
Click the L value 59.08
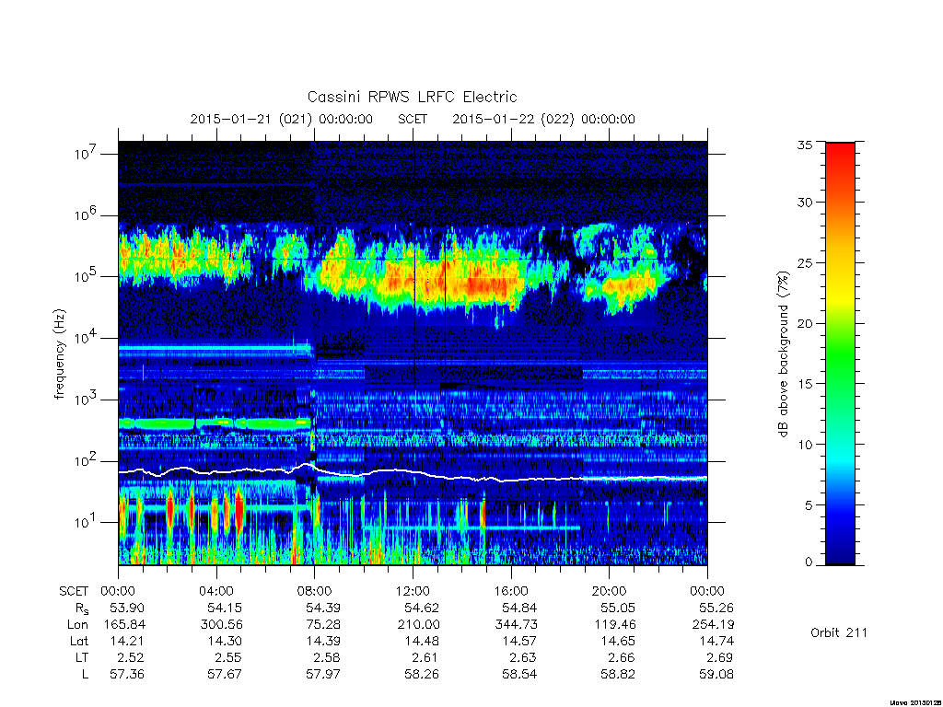[x=716, y=675]
